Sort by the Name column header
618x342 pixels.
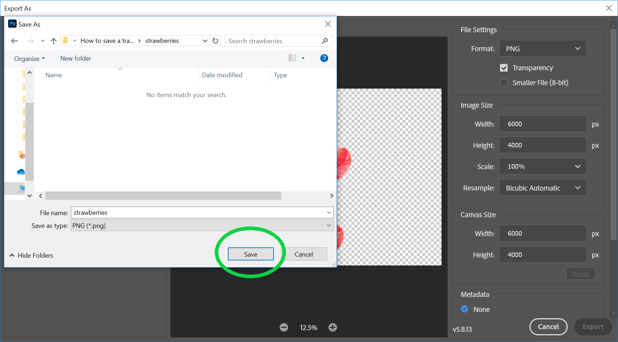54,75
